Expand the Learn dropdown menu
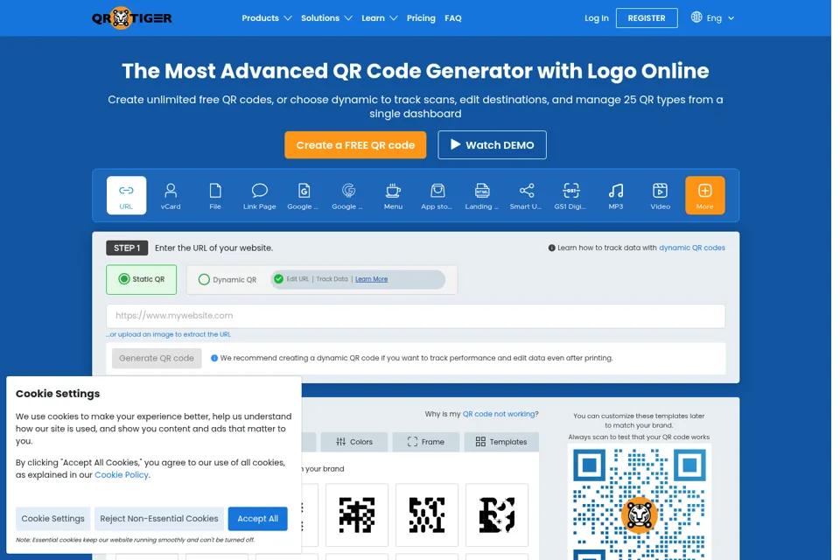The height and width of the screenshot is (560, 840). tap(379, 18)
